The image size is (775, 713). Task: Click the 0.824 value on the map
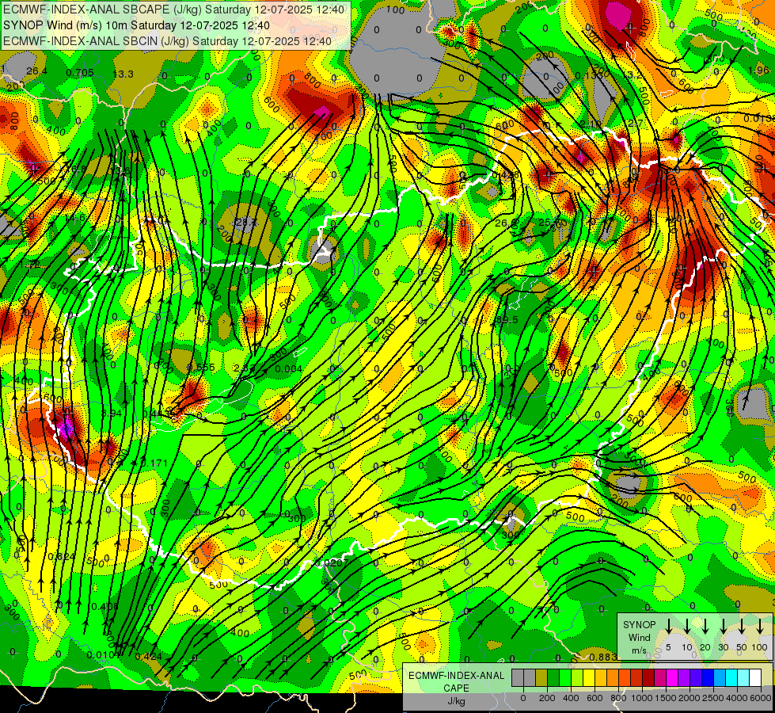[62, 557]
